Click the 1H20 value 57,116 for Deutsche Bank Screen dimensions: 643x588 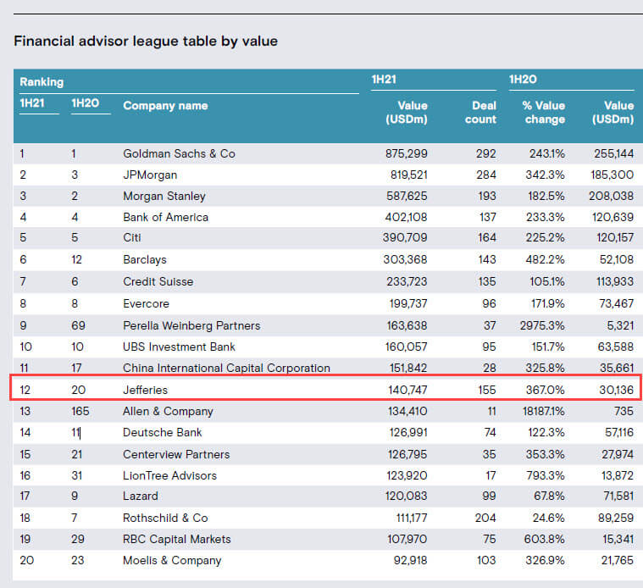(619, 433)
